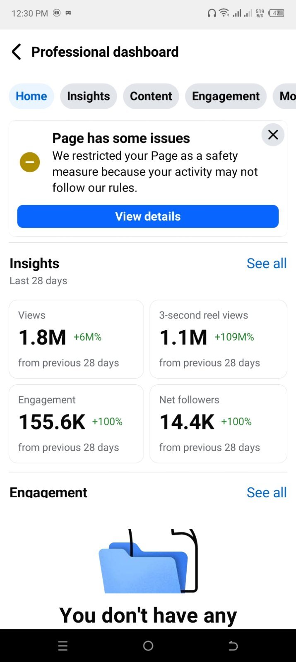The image size is (296, 662).
Task: Open See all next to Engagement heading
Action: point(267,492)
